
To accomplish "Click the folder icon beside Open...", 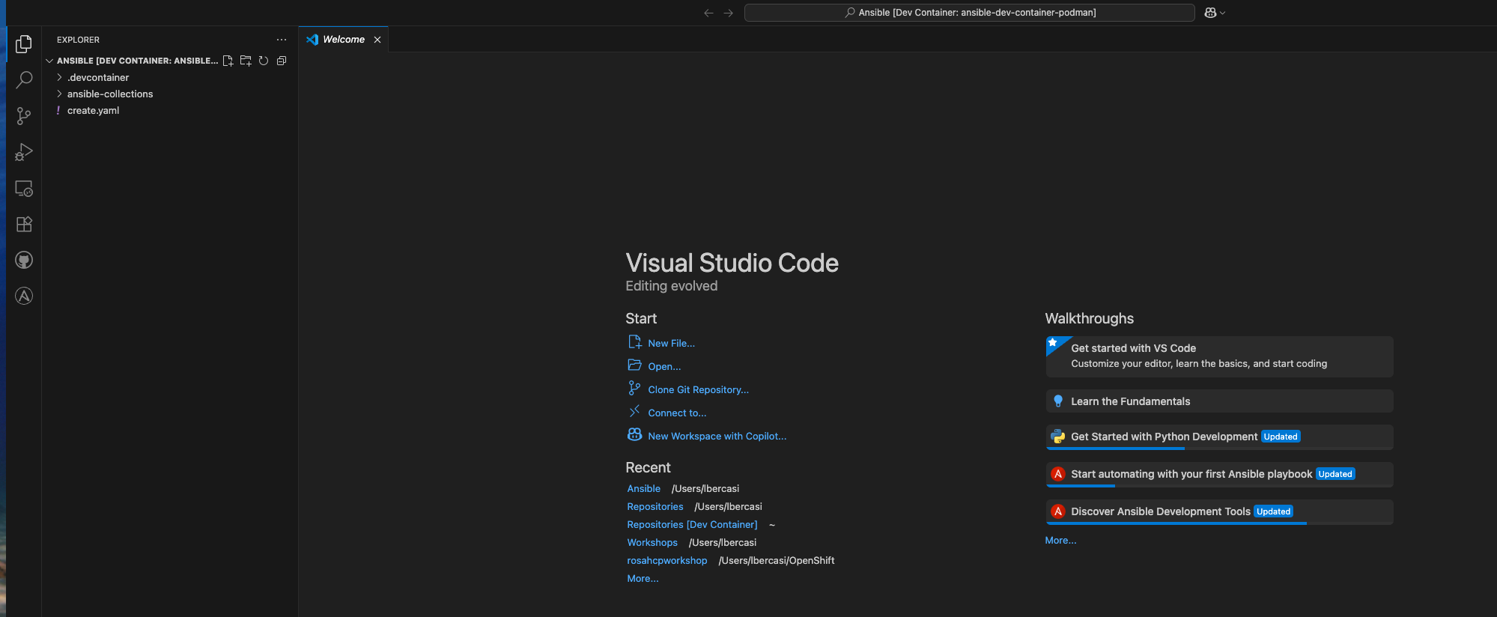I will [x=634, y=365].
